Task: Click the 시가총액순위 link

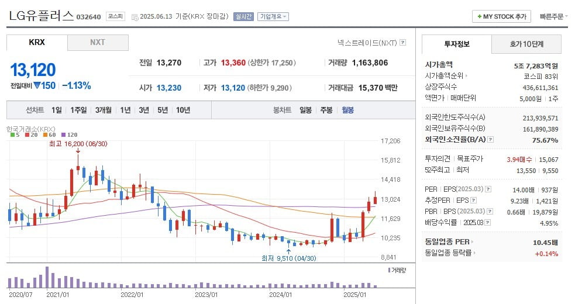Action: click(x=444, y=76)
